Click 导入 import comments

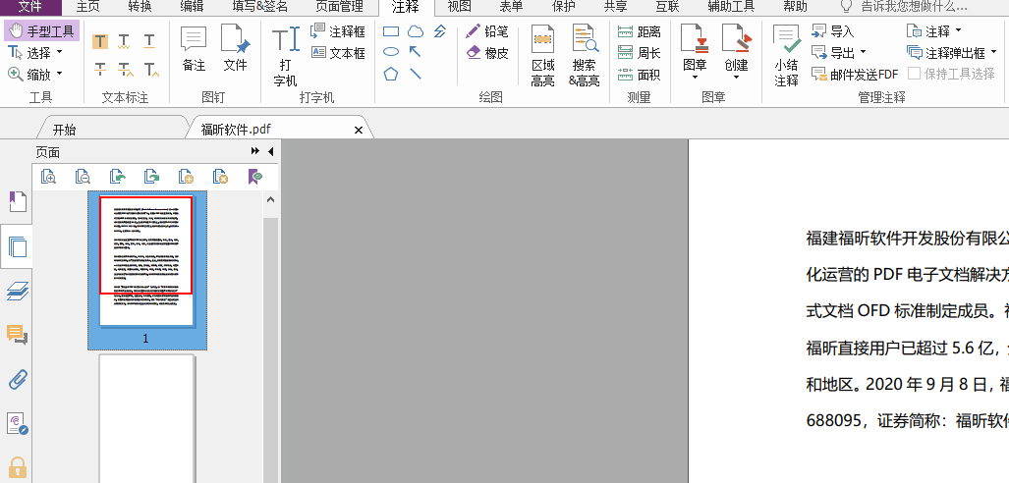pos(833,30)
